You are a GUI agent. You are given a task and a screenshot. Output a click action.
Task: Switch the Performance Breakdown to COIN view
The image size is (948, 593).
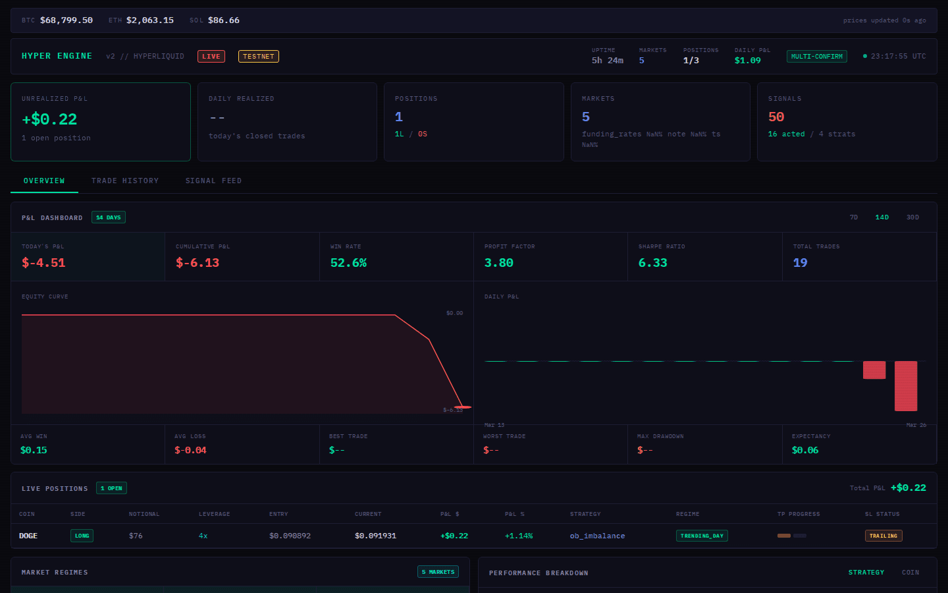[910, 572]
